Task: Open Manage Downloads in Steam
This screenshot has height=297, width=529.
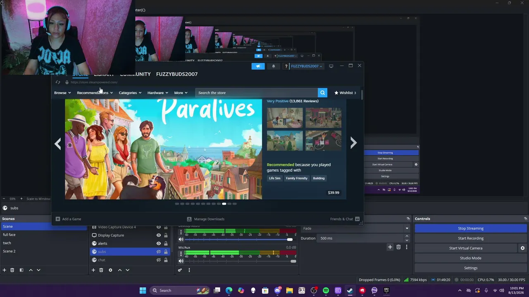Action: (x=205, y=219)
